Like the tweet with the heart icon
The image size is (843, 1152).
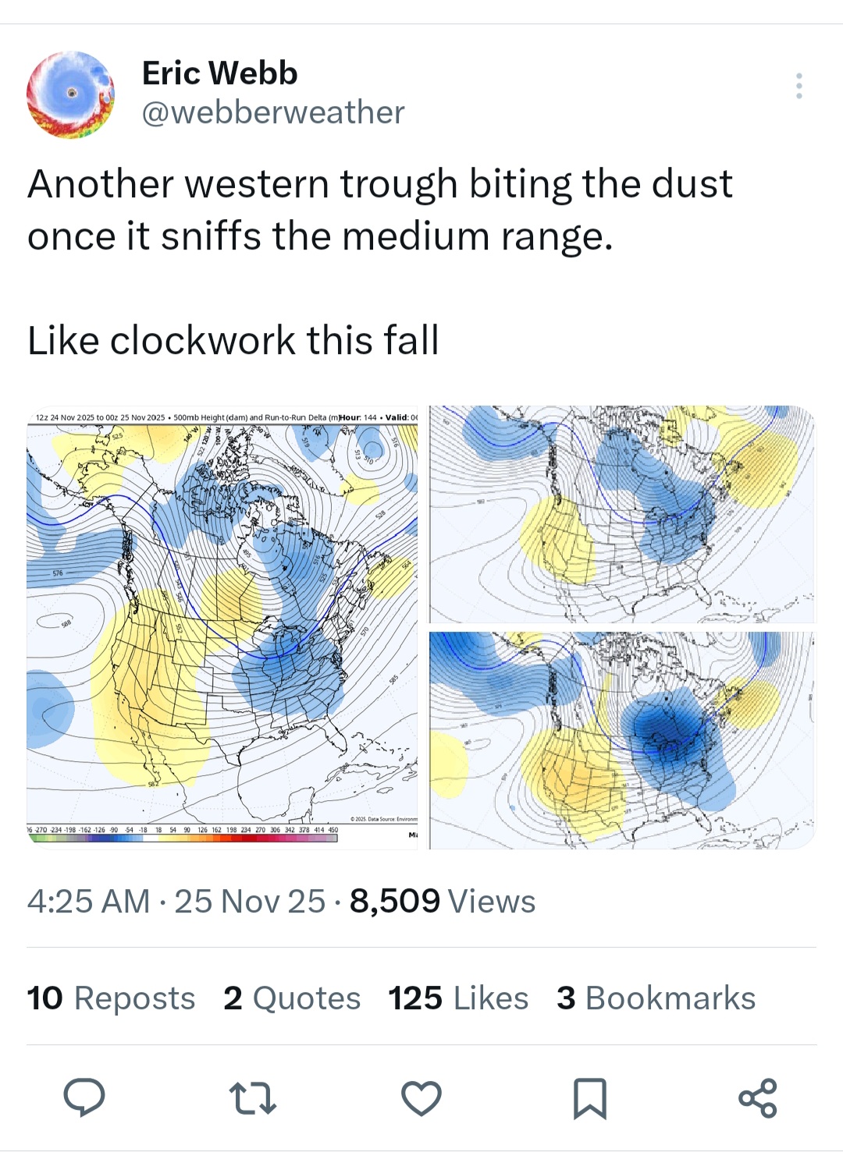click(421, 1097)
